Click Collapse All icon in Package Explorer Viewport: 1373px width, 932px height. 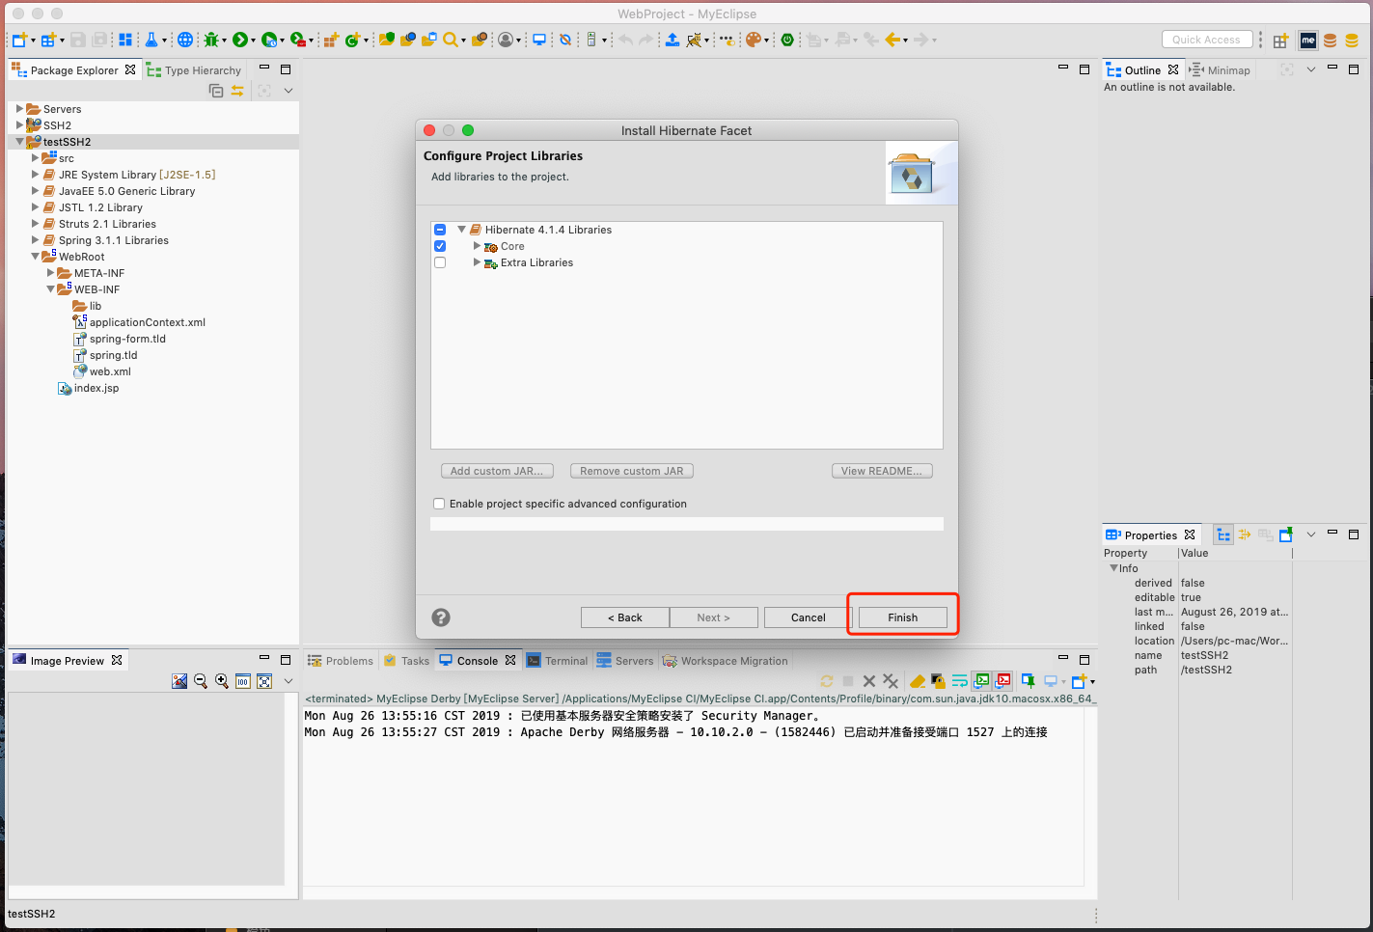click(216, 91)
